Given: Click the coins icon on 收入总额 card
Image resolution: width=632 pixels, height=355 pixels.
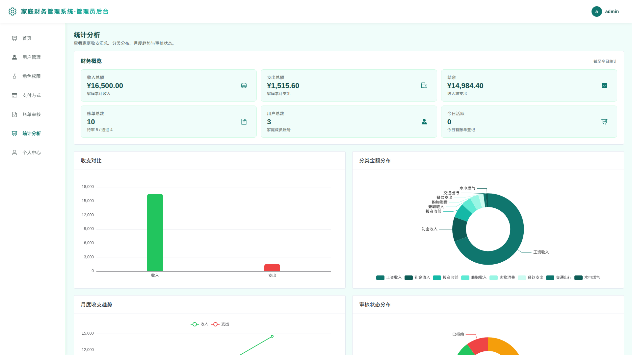Looking at the screenshot, I should pos(244,85).
